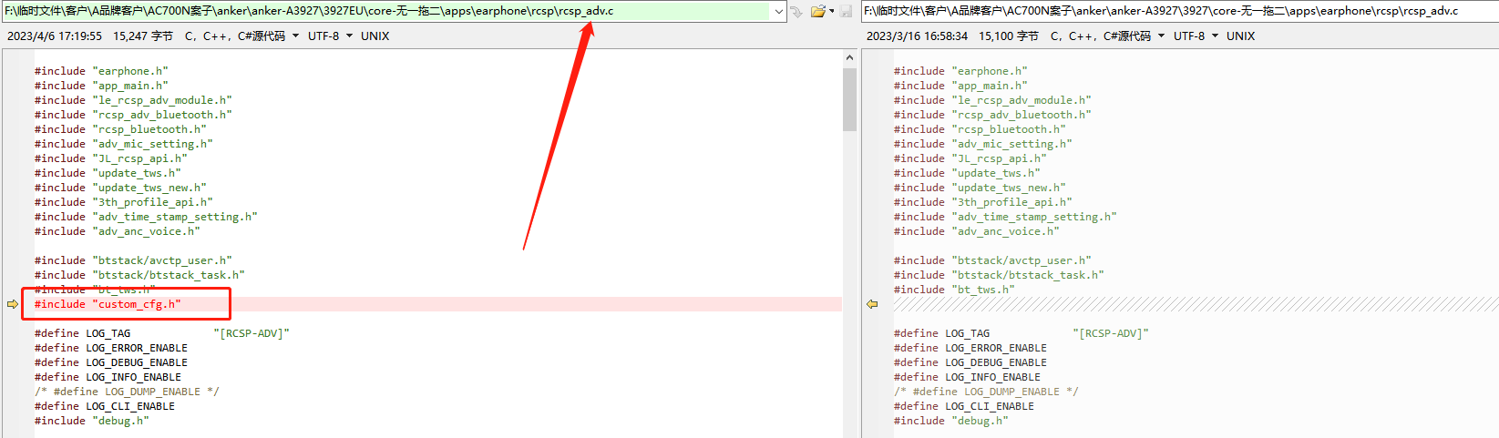Expand the left file path history dropdown
This screenshot has width=1499, height=438.
[779, 11]
